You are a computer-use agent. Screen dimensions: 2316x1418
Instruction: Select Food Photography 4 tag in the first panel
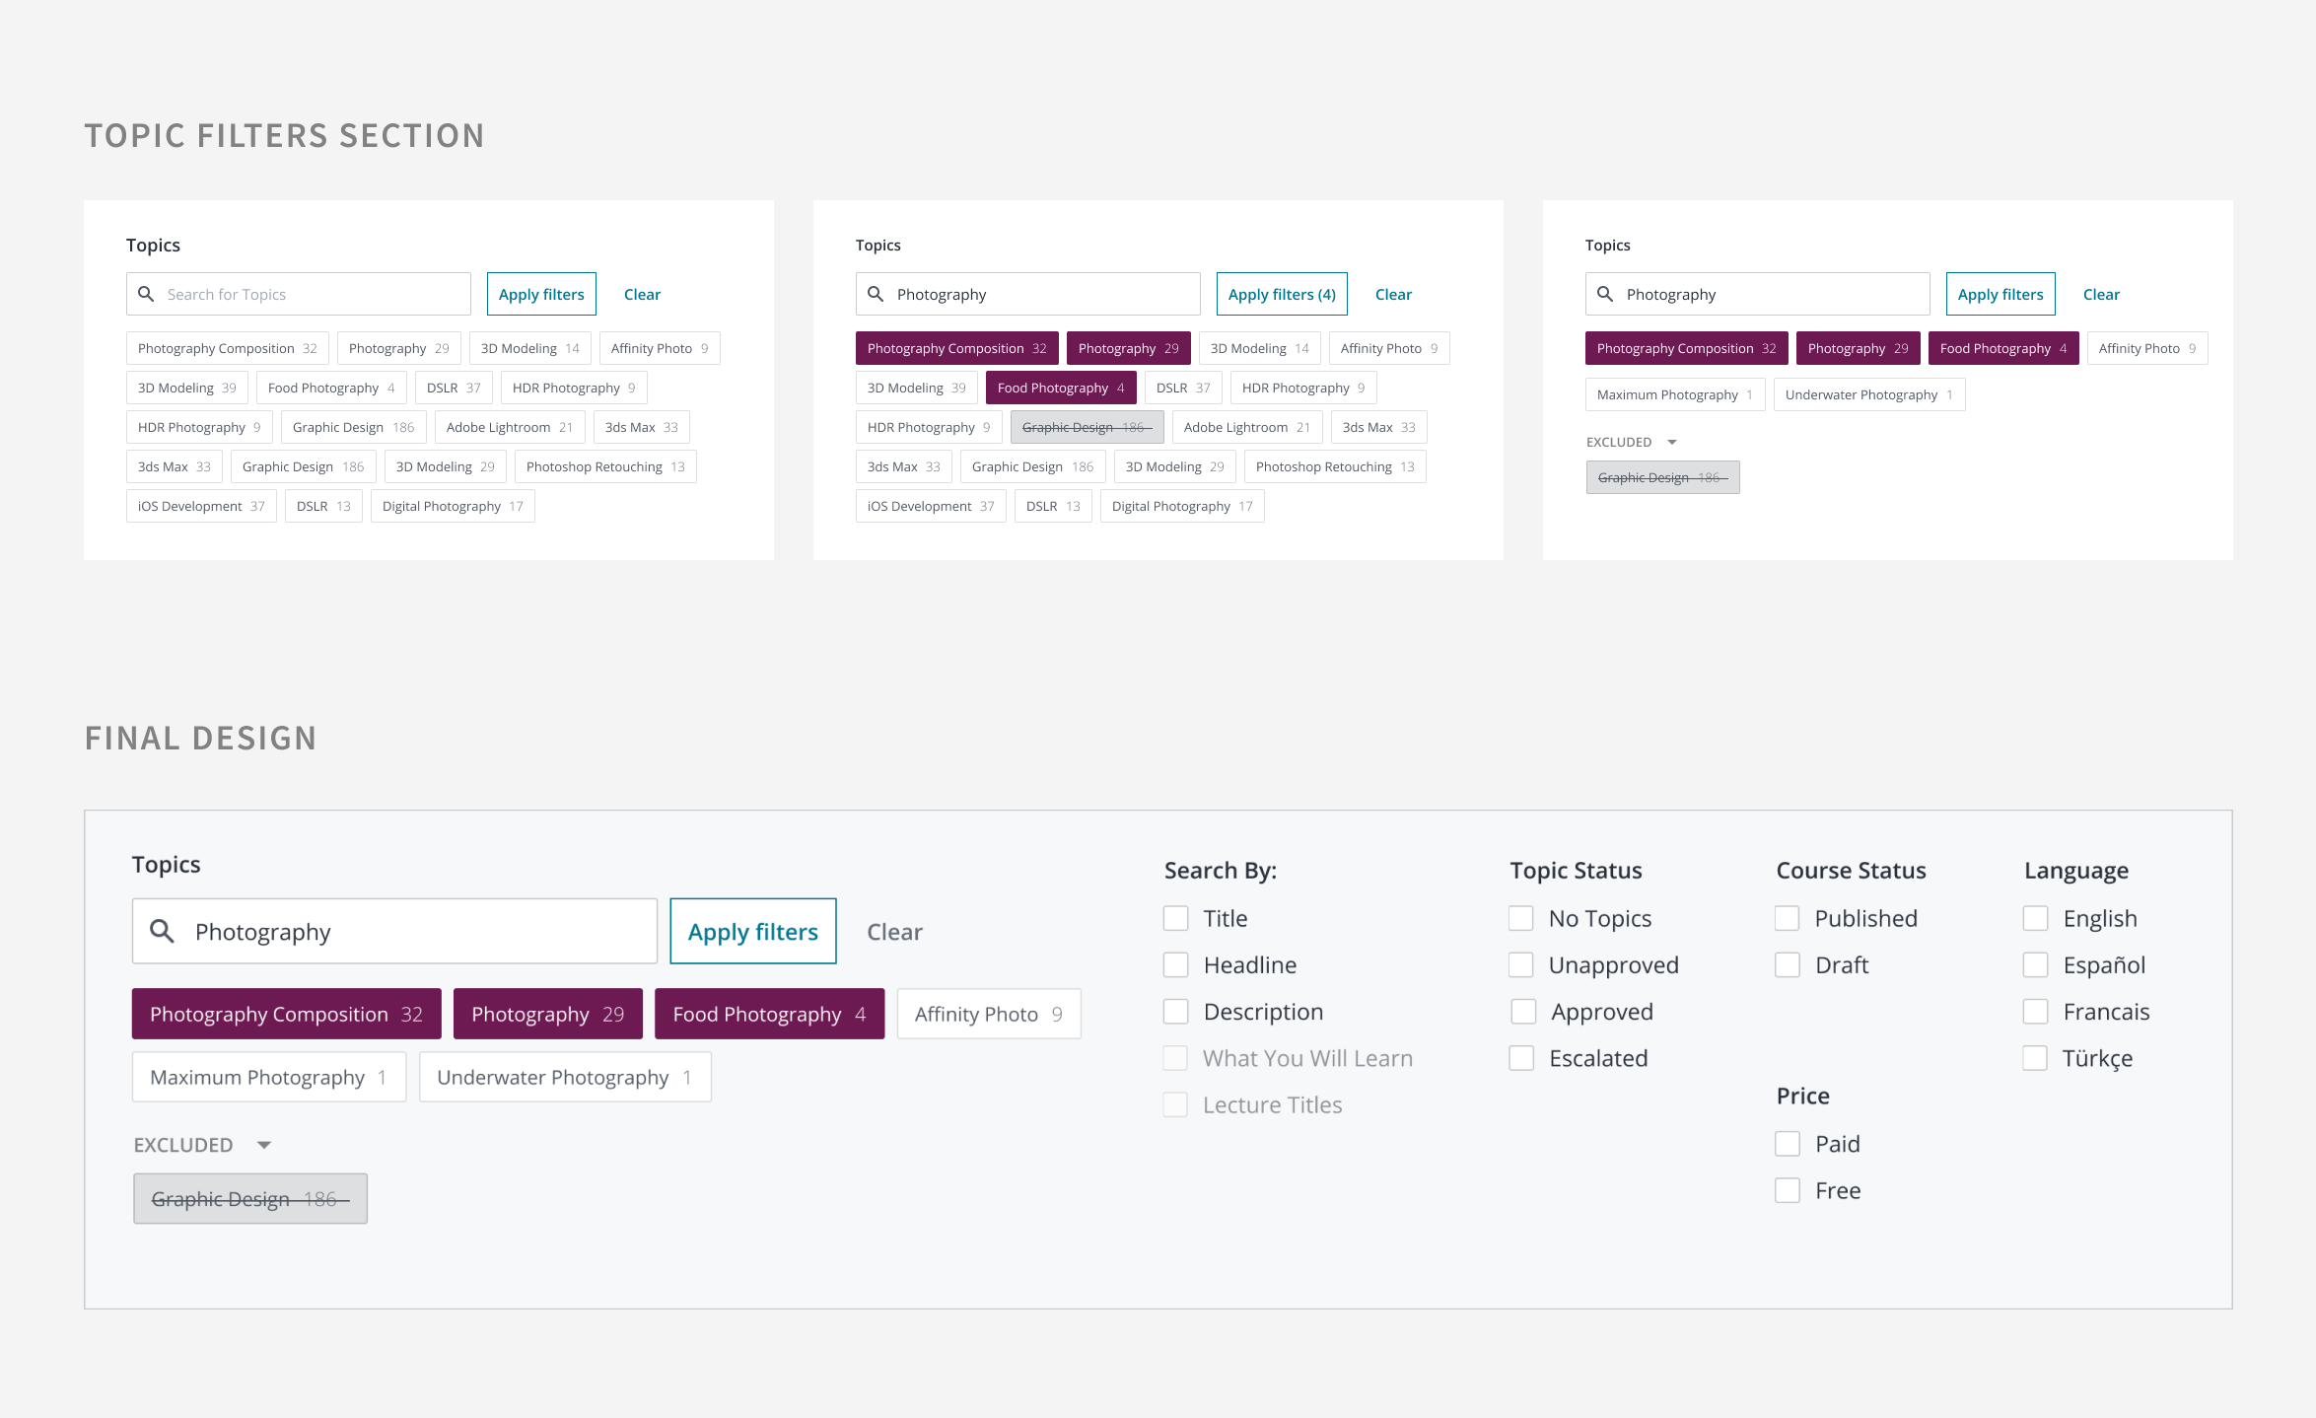coord(331,388)
